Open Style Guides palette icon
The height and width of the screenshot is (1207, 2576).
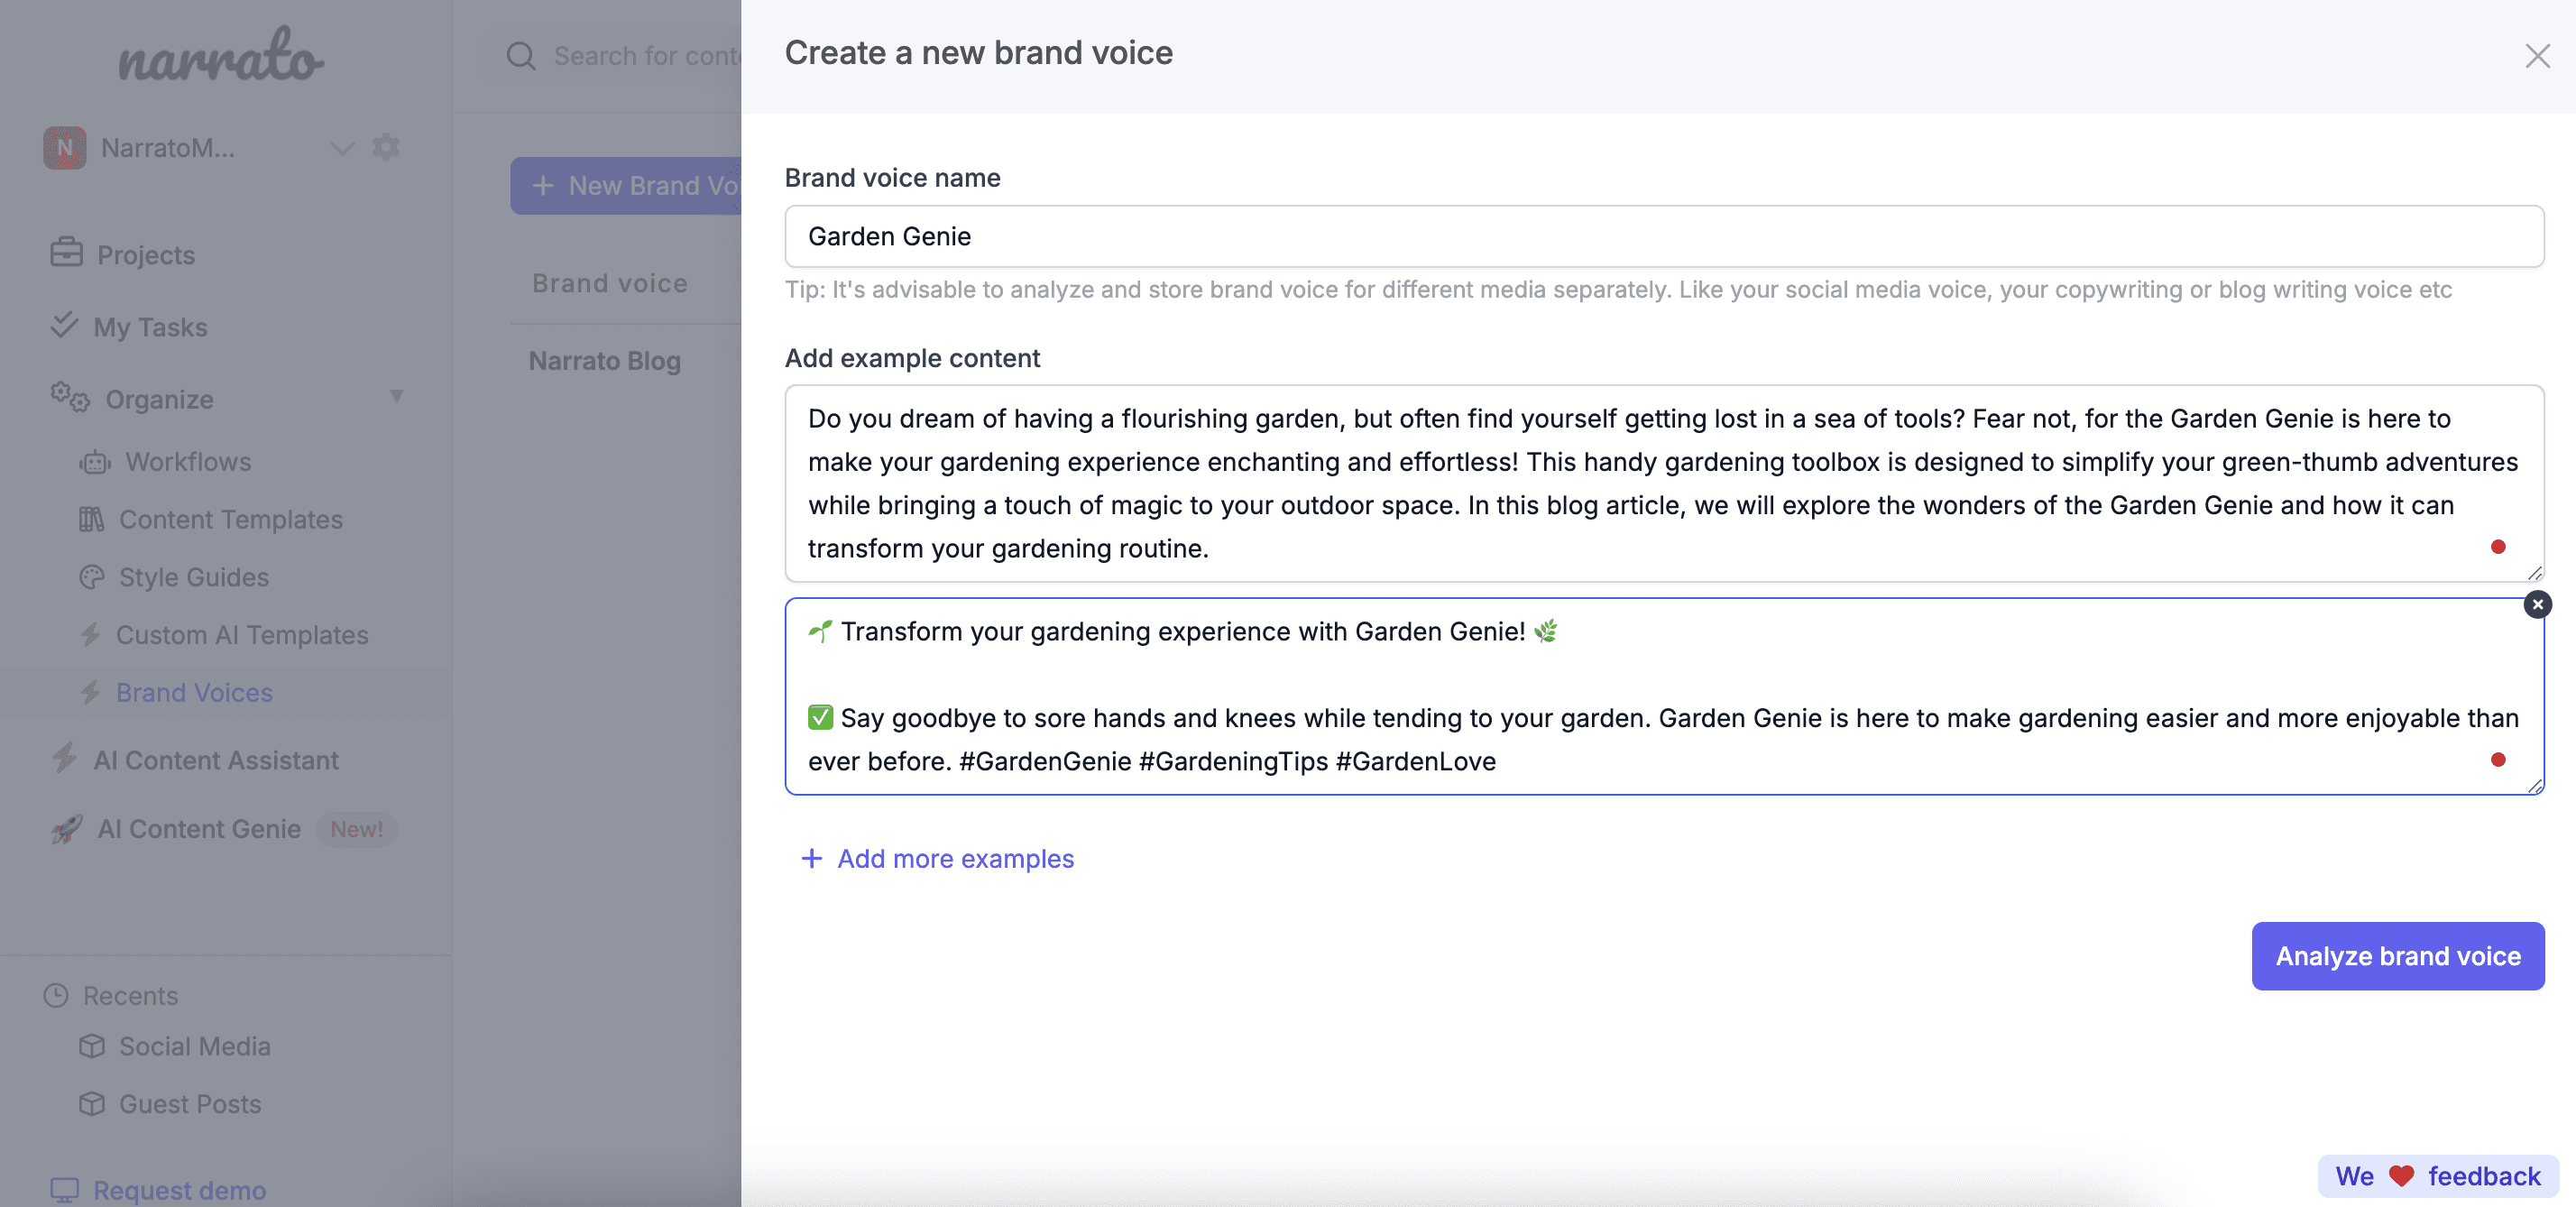click(x=92, y=577)
